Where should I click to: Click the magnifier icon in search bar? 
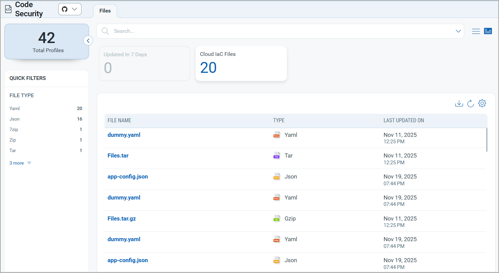pos(106,31)
